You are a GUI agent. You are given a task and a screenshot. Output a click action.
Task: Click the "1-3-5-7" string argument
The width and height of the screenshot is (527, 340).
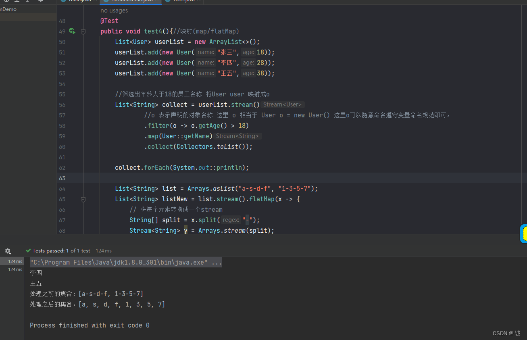(x=294, y=189)
